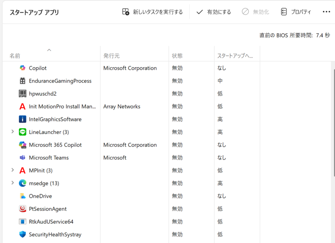Click the OneDrive folder icon
Viewport: 335px width, 243px height.
23,196
